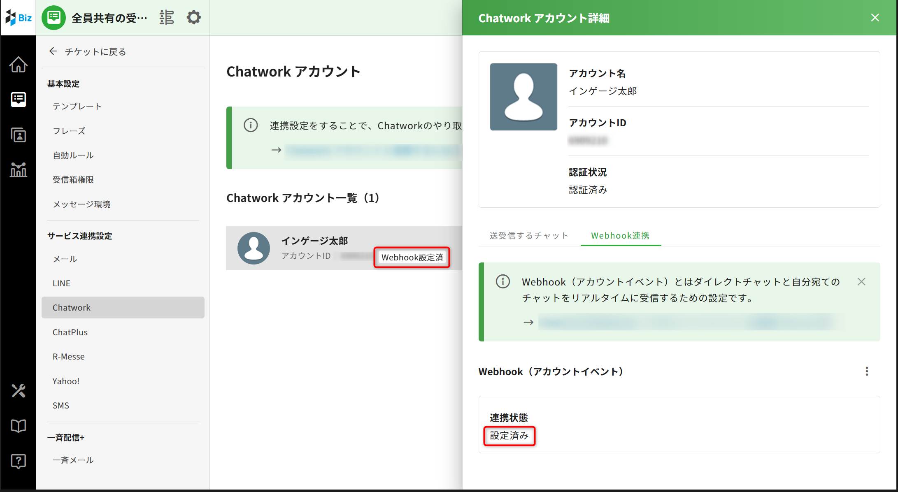Open 一斉メール under 一斉配信+

[x=73, y=460]
